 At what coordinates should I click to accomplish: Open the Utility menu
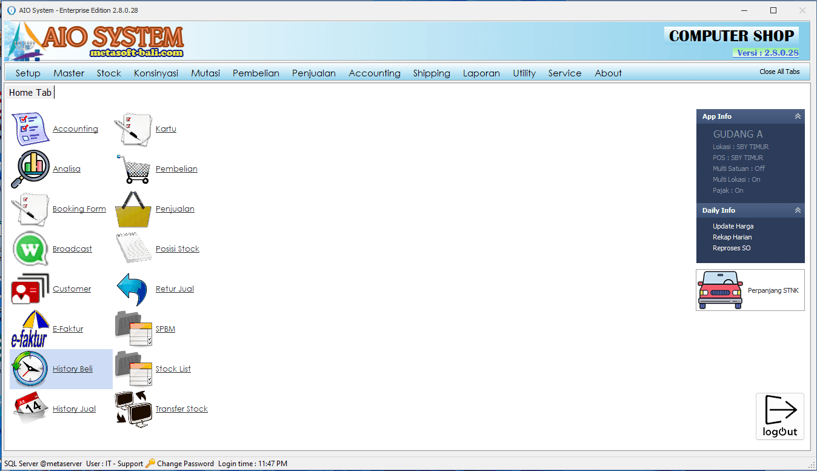(524, 73)
